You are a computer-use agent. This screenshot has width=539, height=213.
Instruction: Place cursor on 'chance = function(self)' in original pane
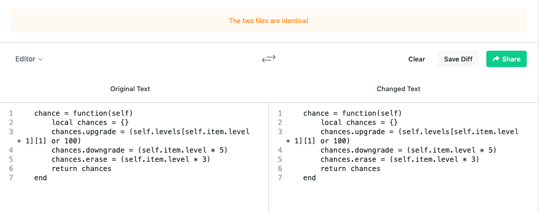83,113
